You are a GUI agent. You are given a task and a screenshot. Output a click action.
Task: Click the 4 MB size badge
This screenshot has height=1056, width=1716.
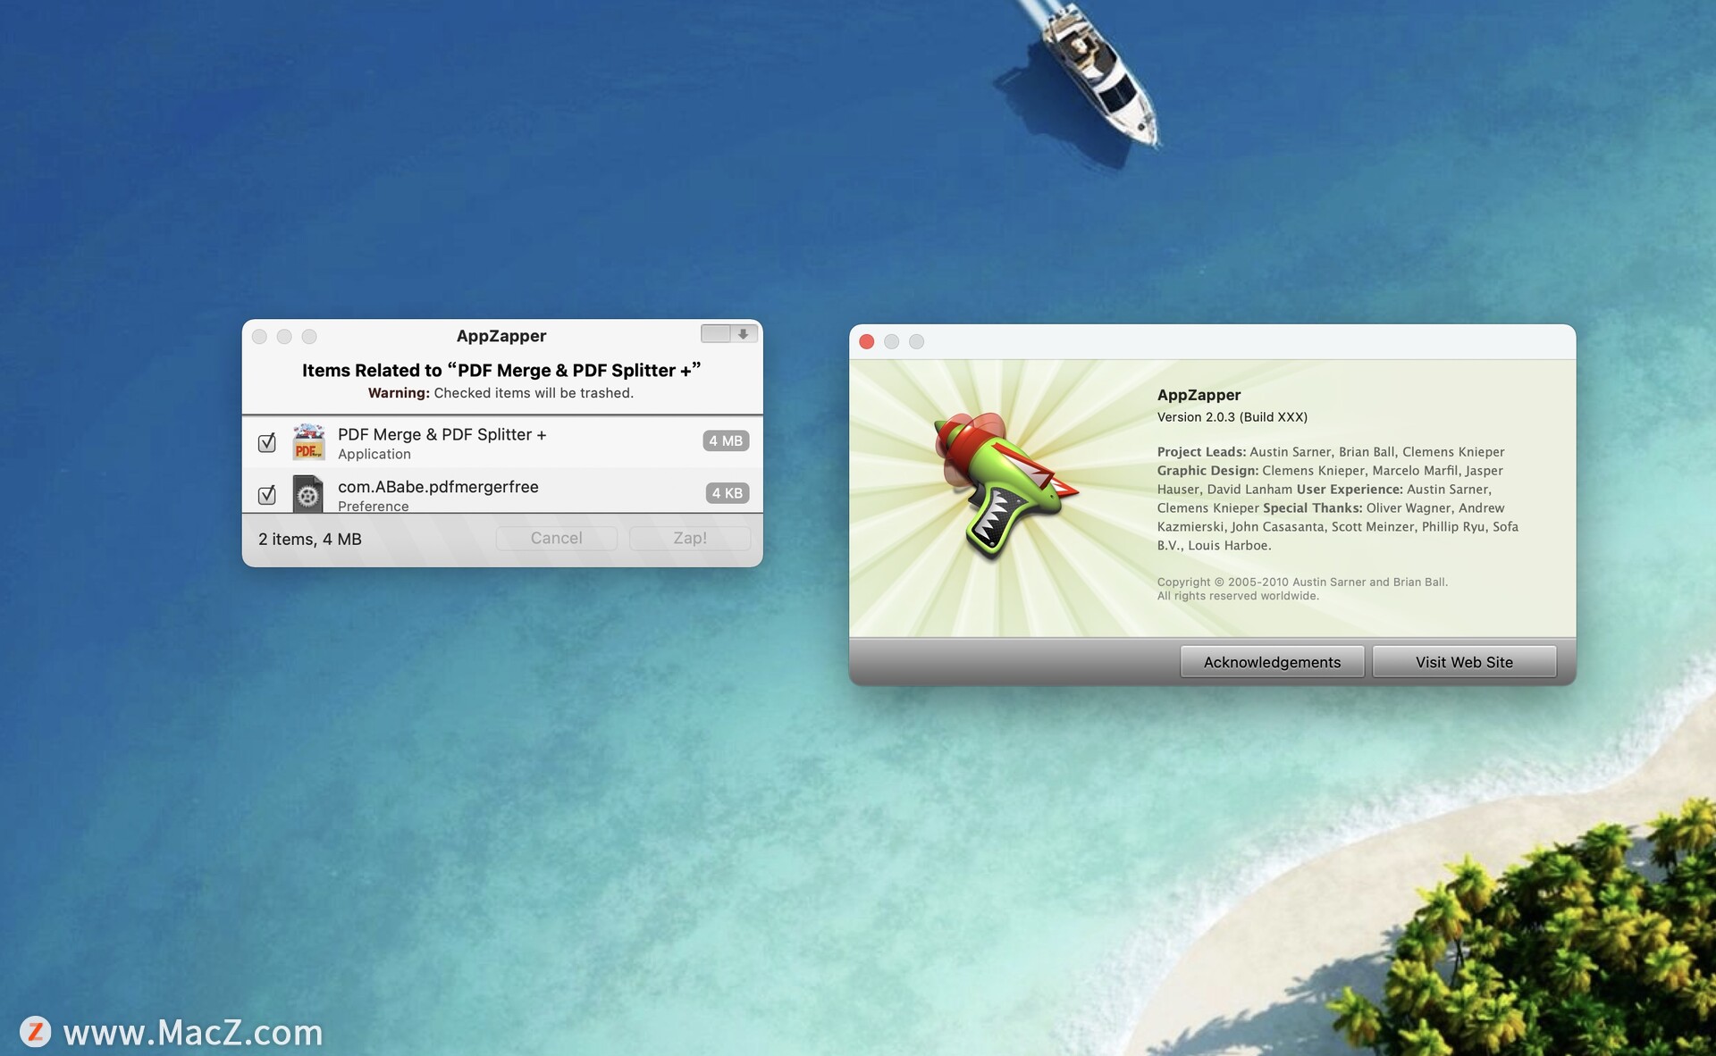pyautogui.click(x=725, y=440)
